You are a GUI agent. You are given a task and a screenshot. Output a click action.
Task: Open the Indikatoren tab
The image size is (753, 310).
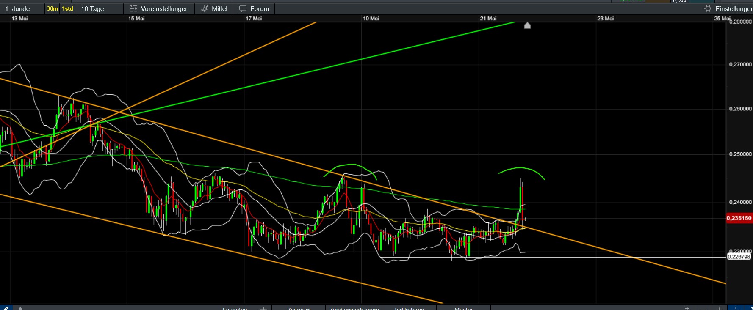coord(410,308)
